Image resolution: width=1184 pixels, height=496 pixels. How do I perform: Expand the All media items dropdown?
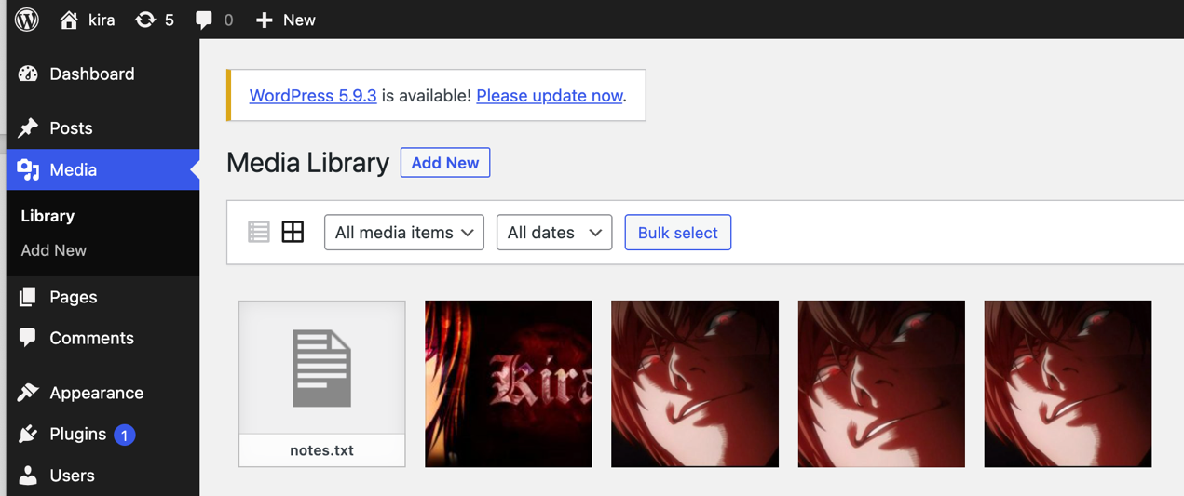point(403,233)
